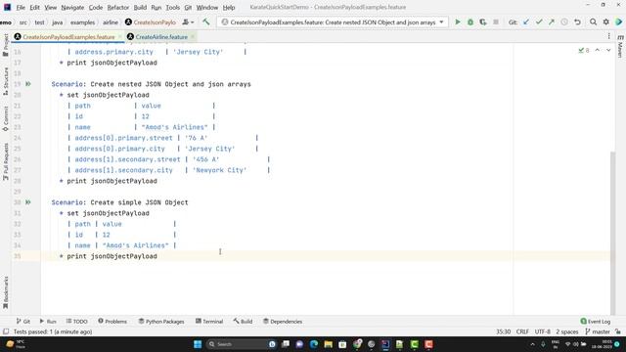Screen dimensions: 626x352
Task: Open the Dependencies tool window
Action: 283,322
